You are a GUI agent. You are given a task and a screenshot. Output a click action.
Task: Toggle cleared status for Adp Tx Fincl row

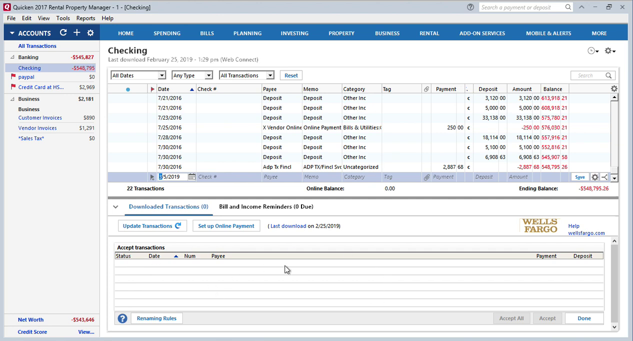pos(468,167)
